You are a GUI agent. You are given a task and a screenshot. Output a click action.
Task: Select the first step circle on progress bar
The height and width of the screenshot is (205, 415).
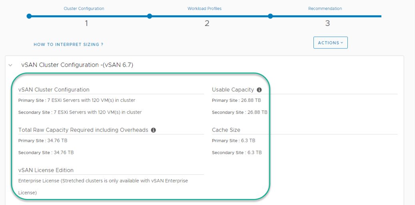pyautogui.click(x=29, y=16)
